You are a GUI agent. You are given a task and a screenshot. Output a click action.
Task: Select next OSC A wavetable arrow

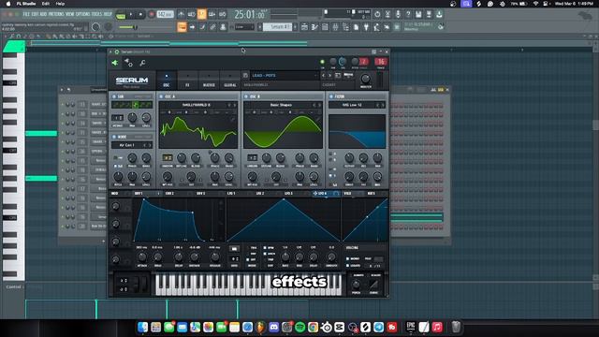(235, 105)
